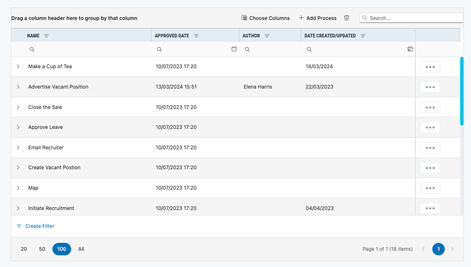Sort by the NAME column header
The image size is (471, 267).
33,36
